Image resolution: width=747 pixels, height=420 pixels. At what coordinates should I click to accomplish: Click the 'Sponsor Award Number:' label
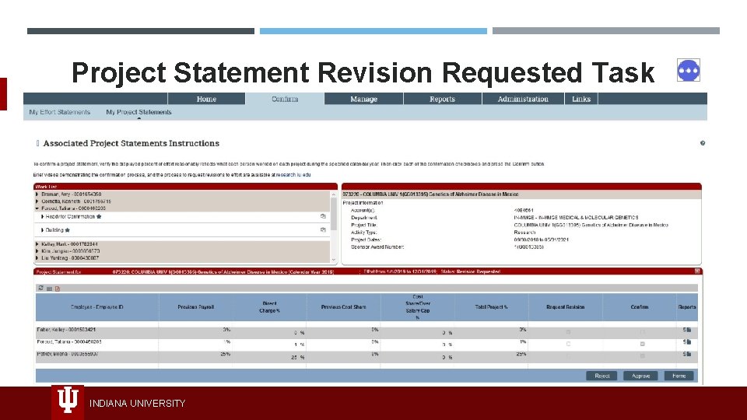(x=377, y=247)
